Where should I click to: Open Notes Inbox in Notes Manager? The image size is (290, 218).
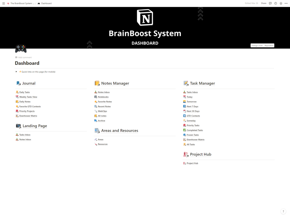(x=104, y=92)
